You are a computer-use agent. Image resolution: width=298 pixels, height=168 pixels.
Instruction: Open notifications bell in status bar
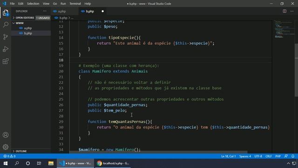pyautogui.click(x=293, y=156)
